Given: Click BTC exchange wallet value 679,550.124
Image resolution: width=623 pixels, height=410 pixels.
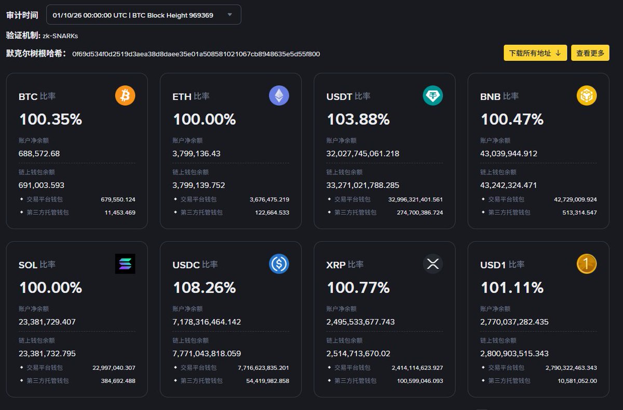Looking at the screenshot, I should pos(118,199).
